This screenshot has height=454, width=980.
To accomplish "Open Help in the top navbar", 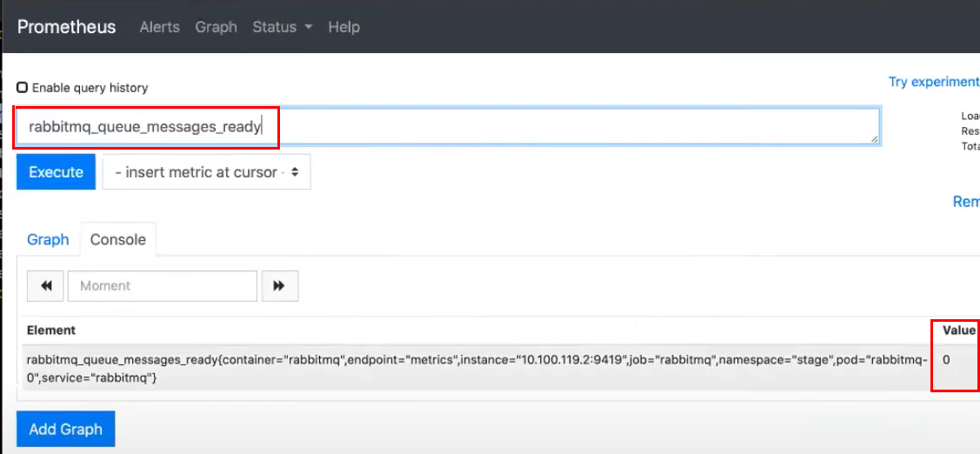I will 343,28.
